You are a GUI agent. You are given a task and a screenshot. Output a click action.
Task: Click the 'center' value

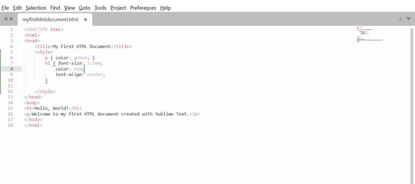coord(95,74)
